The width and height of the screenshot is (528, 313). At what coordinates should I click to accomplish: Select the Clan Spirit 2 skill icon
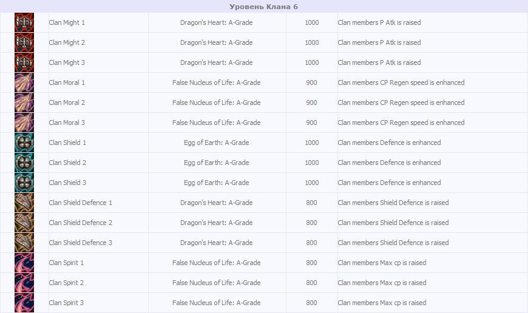point(24,283)
